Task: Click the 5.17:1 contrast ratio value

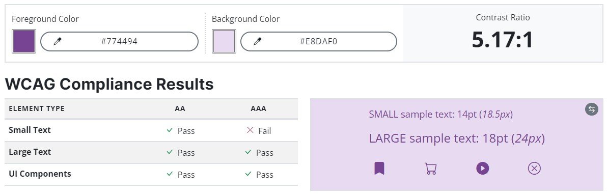Action: (503, 40)
